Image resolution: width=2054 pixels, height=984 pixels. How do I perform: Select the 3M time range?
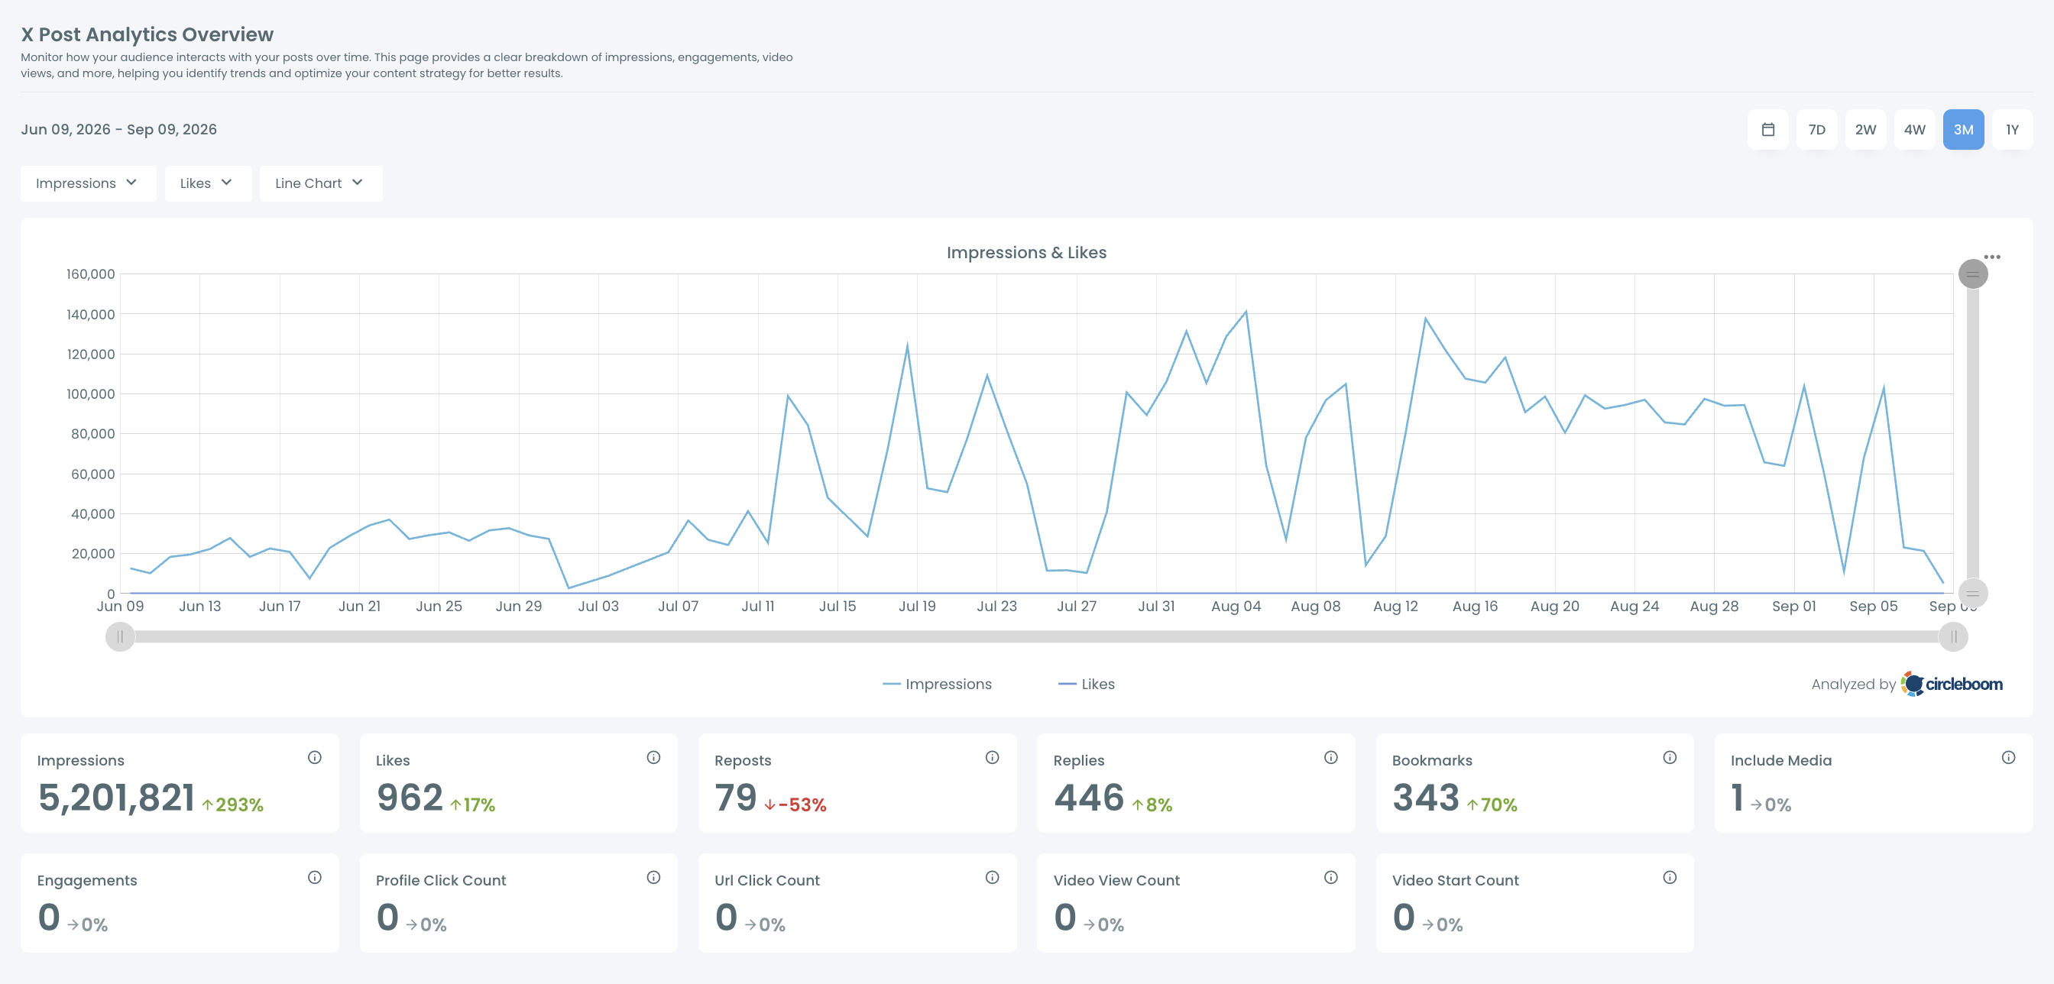click(1963, 129)
